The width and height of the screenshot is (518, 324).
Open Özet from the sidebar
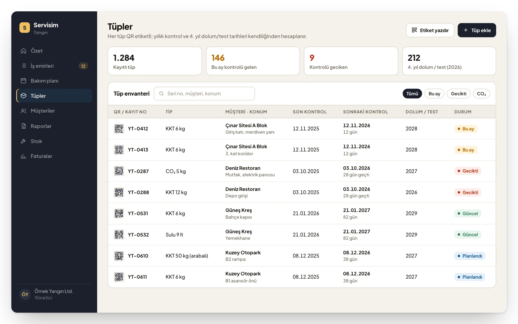54,51
